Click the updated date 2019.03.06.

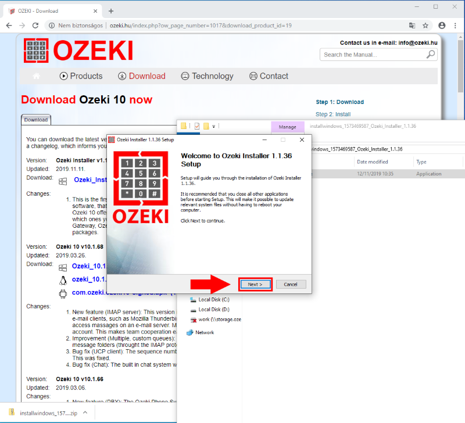71,388
